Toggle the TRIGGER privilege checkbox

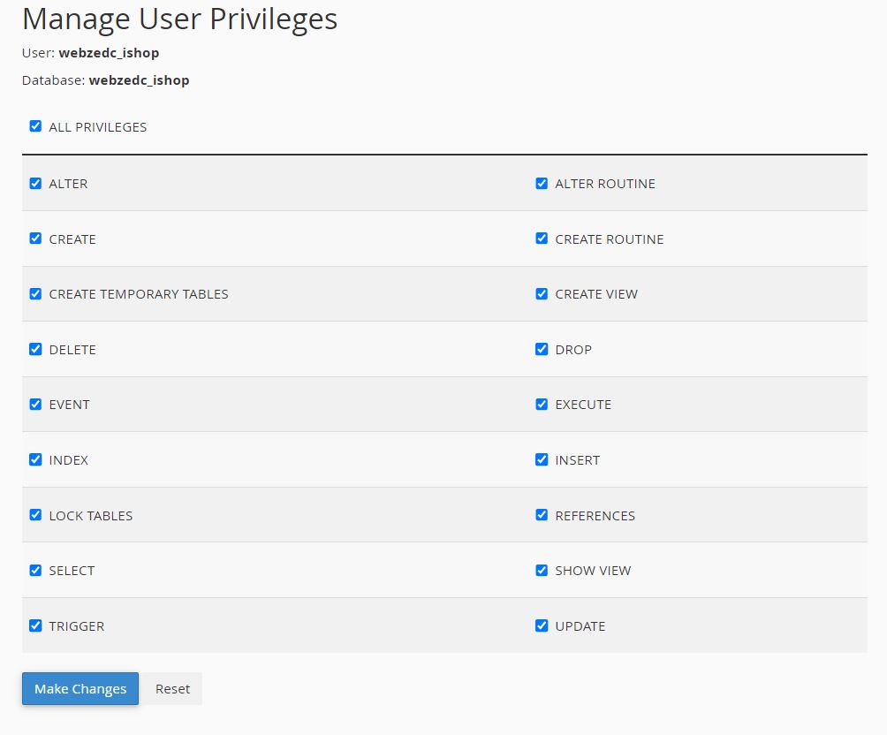click(x=35, y=625)
